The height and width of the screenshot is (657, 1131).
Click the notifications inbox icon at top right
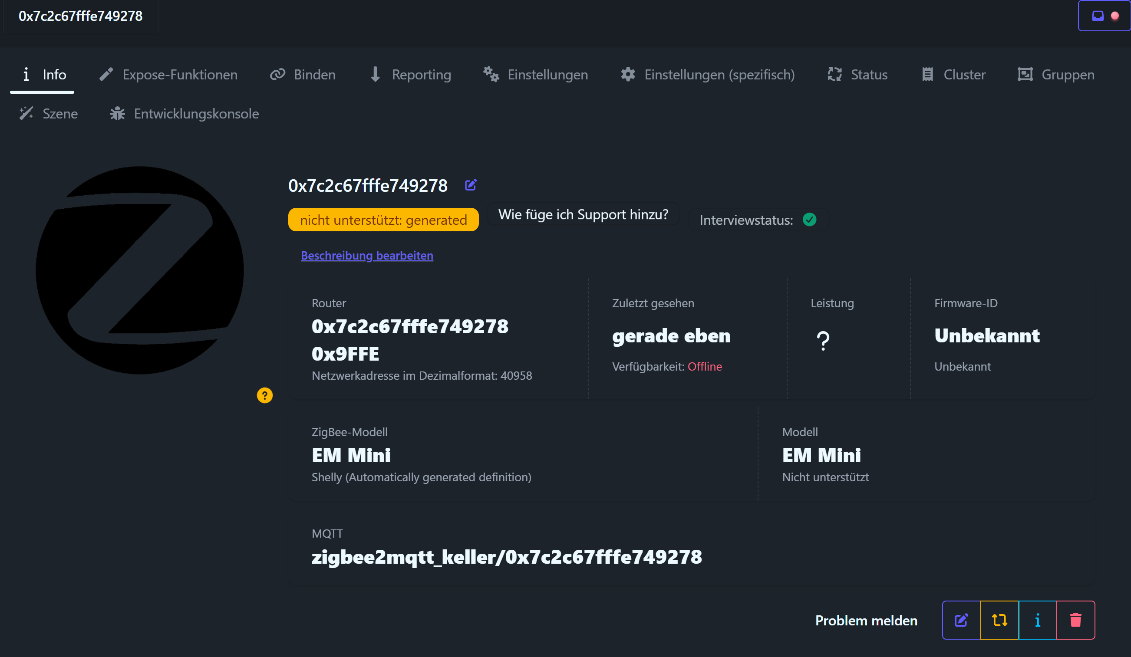[1097, 16]
